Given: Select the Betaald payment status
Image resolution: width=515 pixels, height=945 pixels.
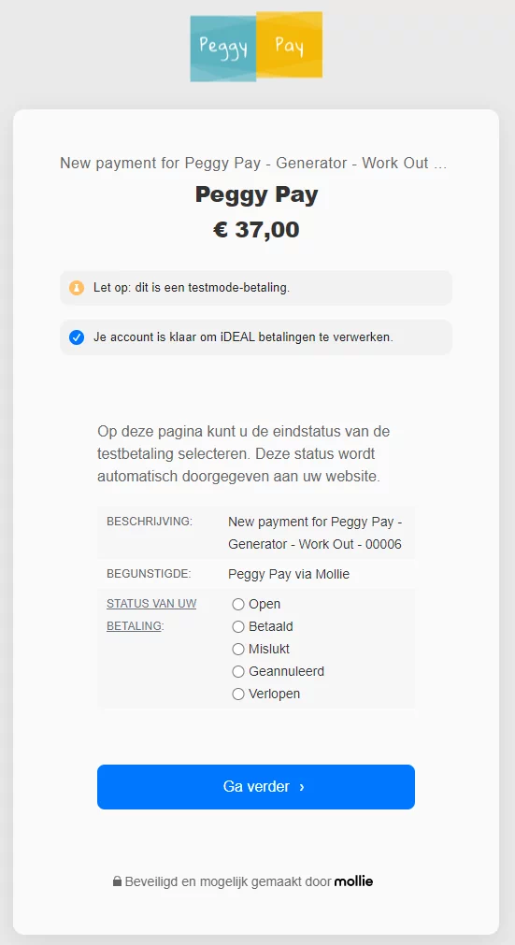Looking at the screenshot, I should [238, 627].
